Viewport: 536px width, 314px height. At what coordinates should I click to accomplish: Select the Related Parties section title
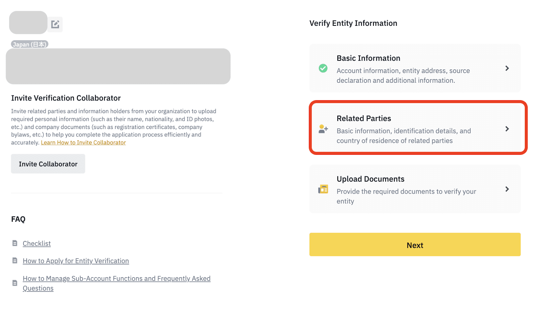pos(364,119)
